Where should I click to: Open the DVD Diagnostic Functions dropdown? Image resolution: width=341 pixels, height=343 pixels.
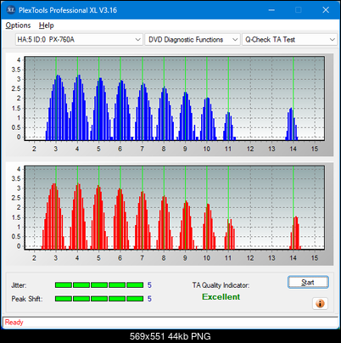[193, 40]
